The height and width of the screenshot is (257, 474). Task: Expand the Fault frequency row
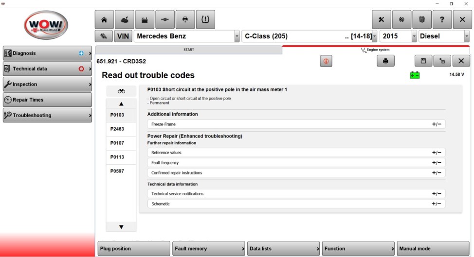click(x=296, y=163)
